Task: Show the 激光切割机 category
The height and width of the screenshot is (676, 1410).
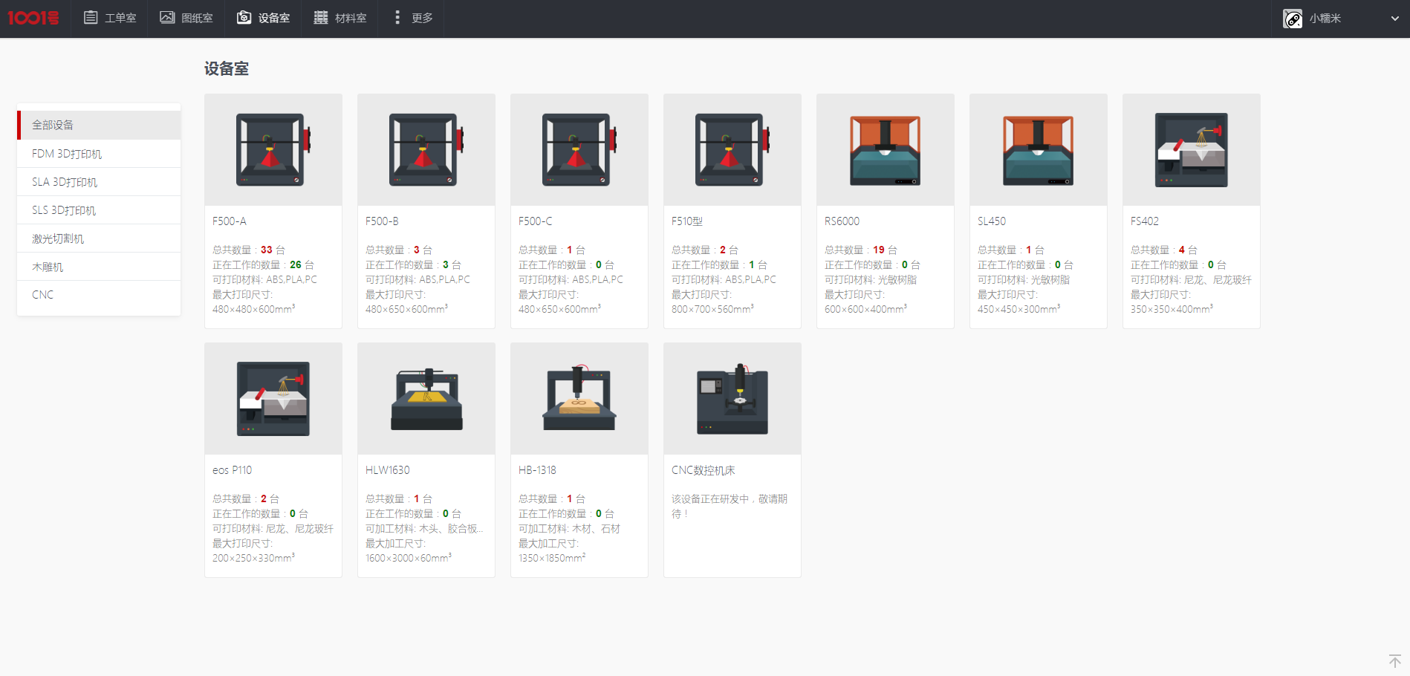Action: (99, 238)
